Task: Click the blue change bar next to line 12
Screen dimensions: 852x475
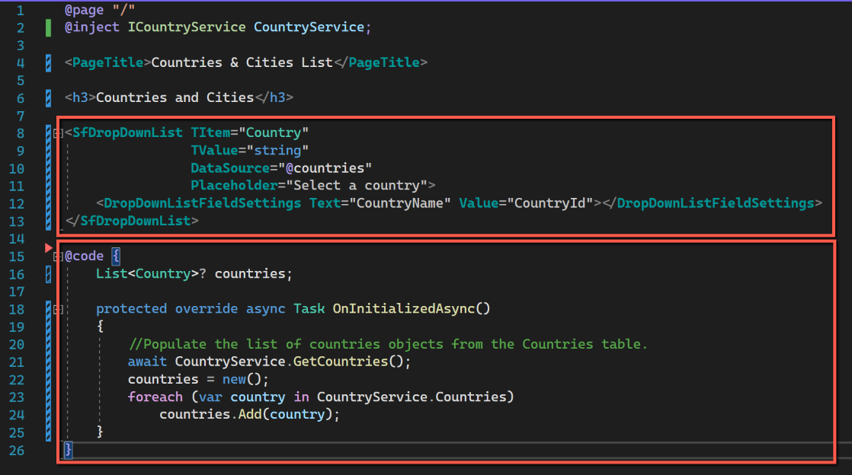Action: 47,202
